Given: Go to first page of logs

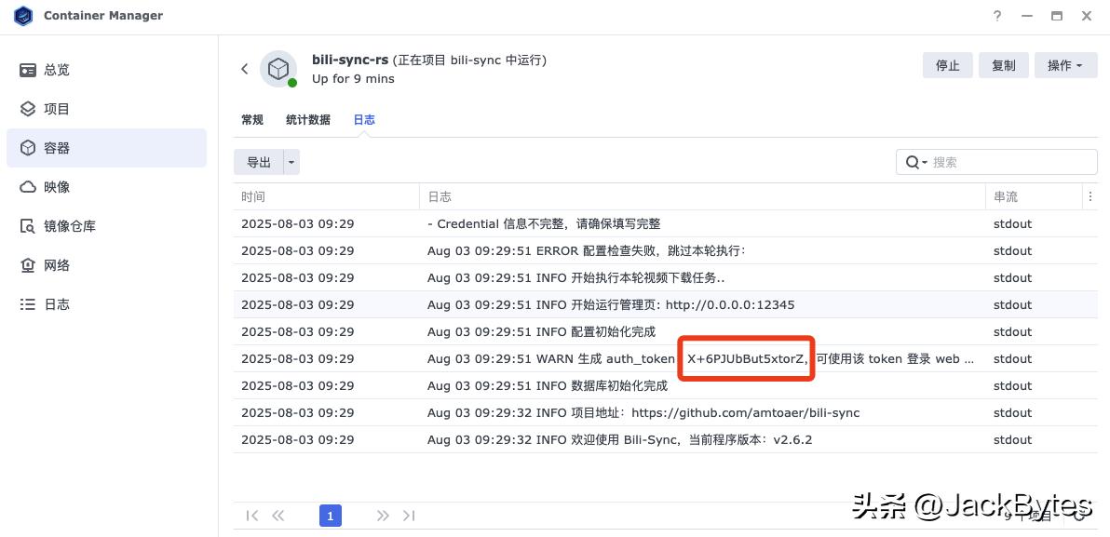Looking at the screenshot, I should point(251,516).
